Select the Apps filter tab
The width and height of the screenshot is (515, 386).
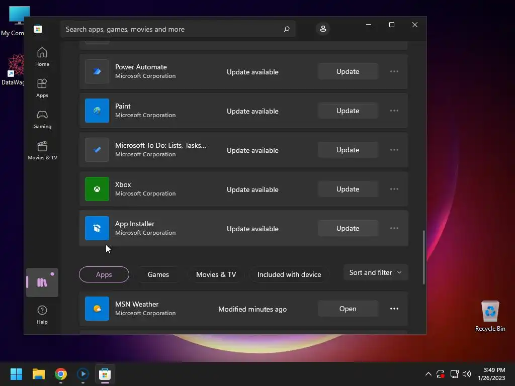pyautogui.click(x=104, y=274)
